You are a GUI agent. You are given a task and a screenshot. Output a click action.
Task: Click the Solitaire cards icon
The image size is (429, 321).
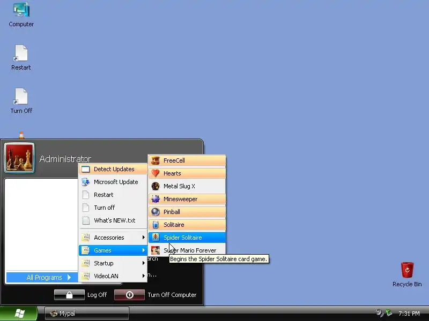pos(156,225)
